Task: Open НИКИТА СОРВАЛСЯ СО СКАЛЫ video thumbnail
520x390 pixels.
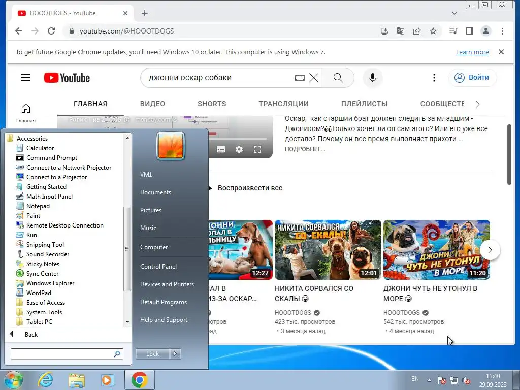Action: click(328, 250)
